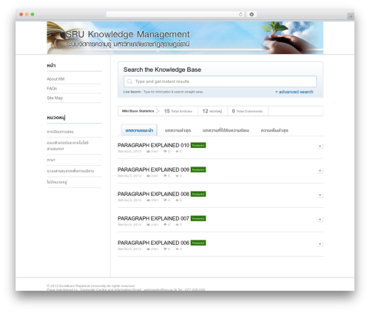Click heart likes icon under PARAGRAPH EXPLAINED 006
Viewport: 370px width, 313px height.
177,249
